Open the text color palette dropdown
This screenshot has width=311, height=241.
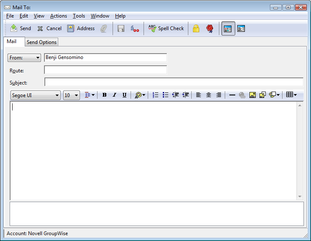(140, 95)
